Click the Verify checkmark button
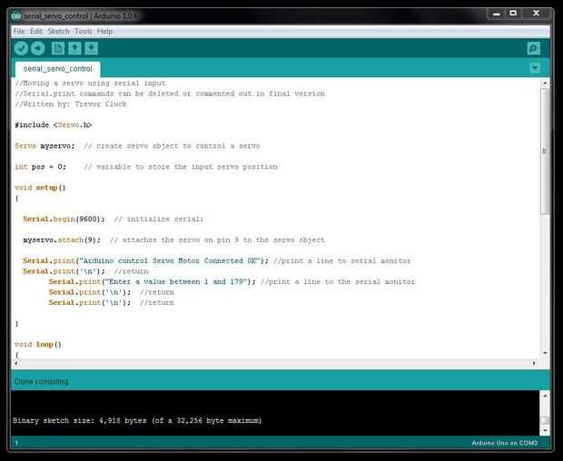The height and width of the screenshot is (461, 563). pyautogui.click(x=21, y=48)
